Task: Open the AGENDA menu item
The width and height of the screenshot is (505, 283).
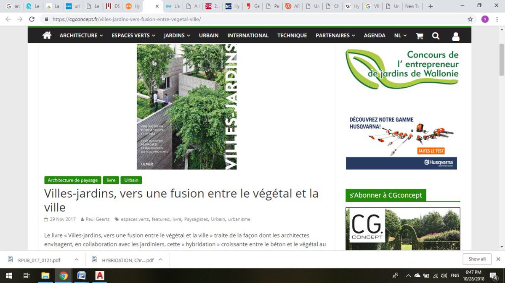Action: (375, 36)
